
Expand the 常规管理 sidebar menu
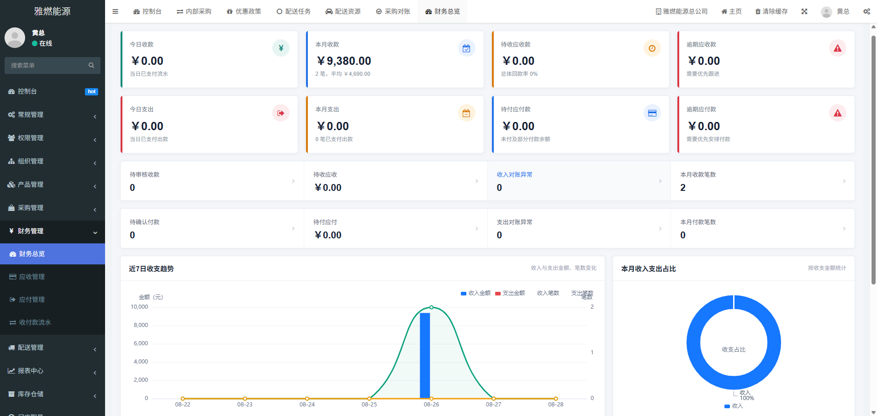(x=53, y=115)
